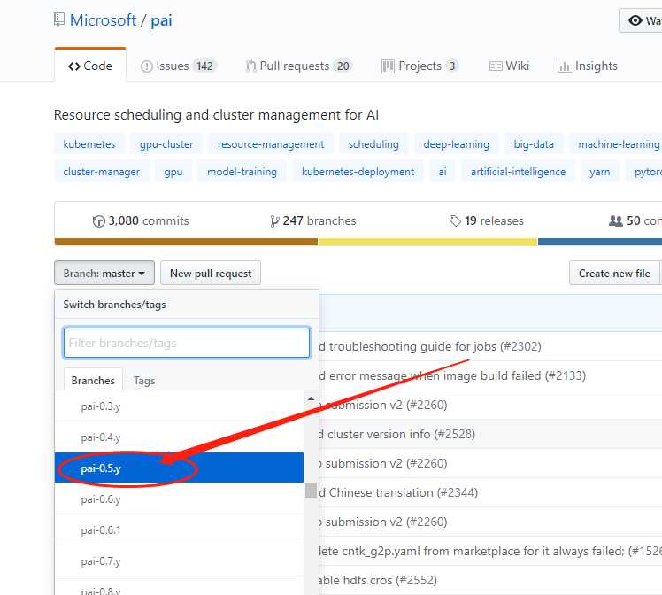
Task: Click the branch list scroll-up arrow
Action: point(312,398)
